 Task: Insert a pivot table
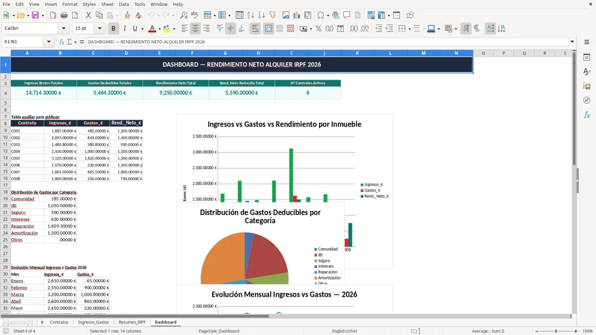pyautogui.click(x=308, y=15)
